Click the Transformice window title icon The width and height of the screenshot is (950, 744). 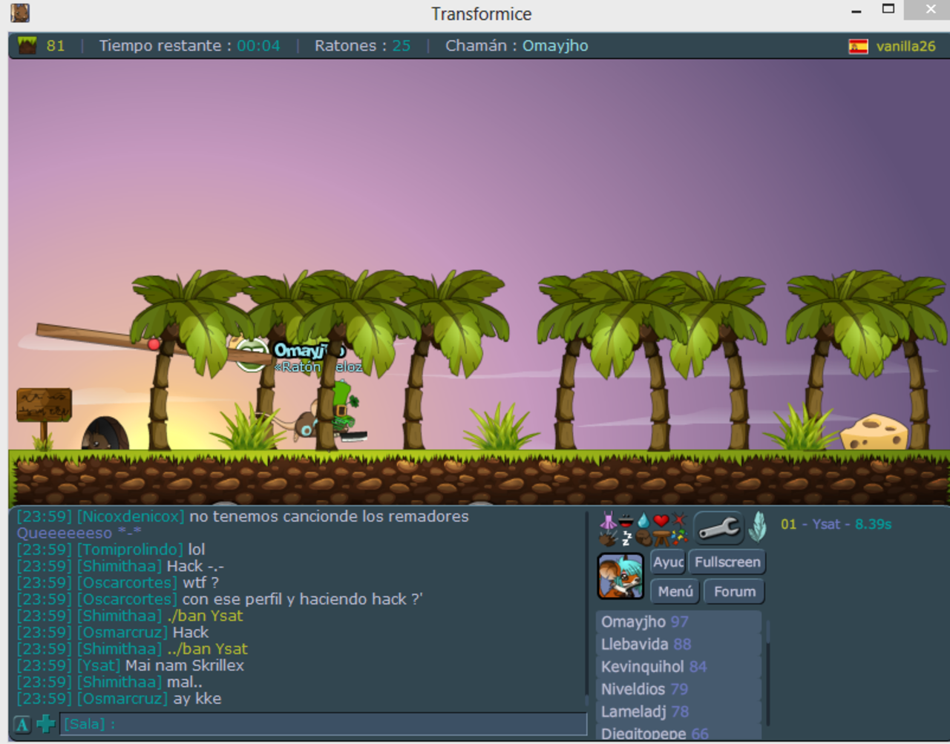tap(20, 13)
